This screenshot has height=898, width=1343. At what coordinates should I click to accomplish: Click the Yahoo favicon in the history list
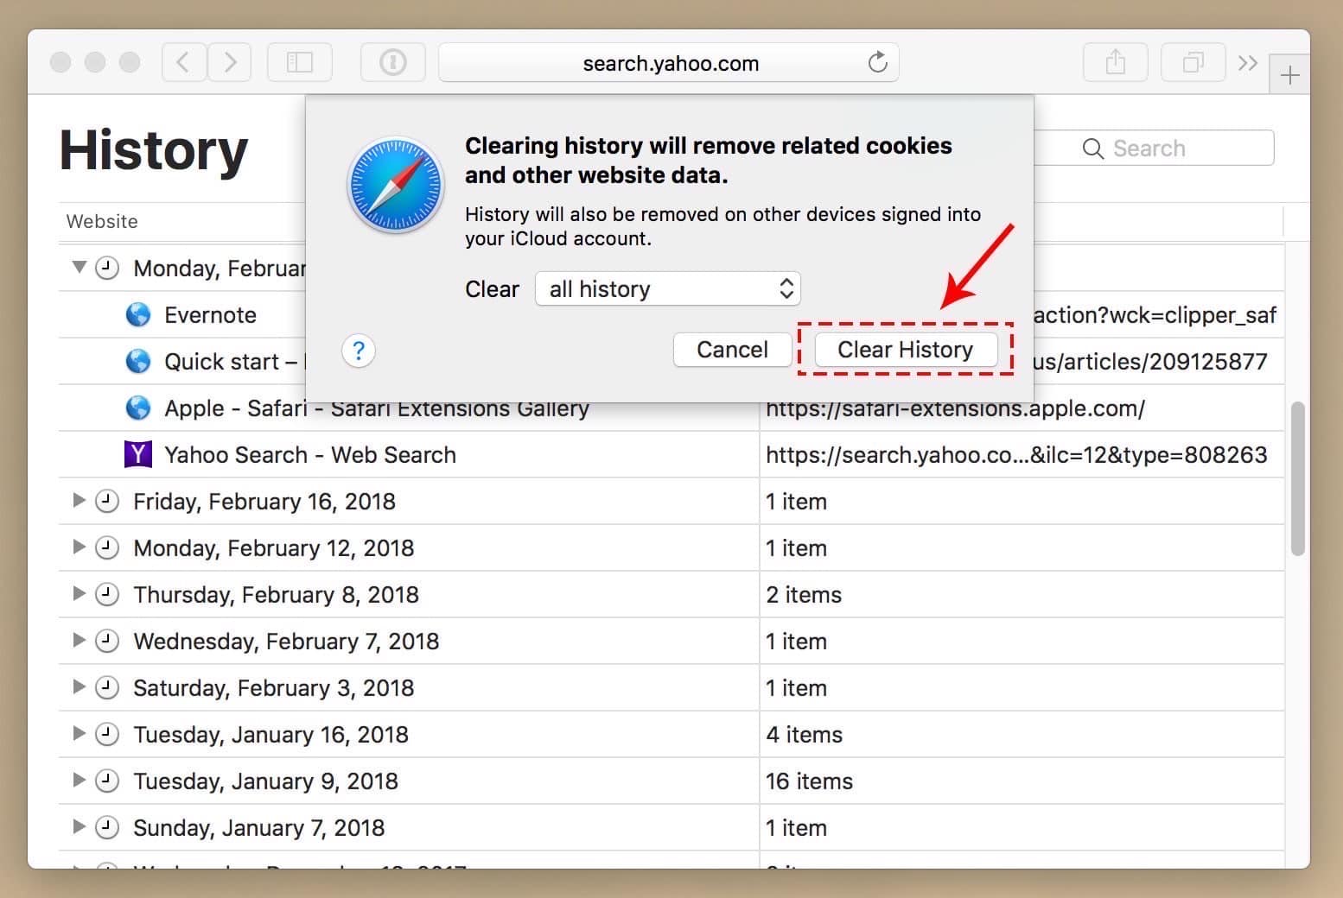[x=138, y=454]
